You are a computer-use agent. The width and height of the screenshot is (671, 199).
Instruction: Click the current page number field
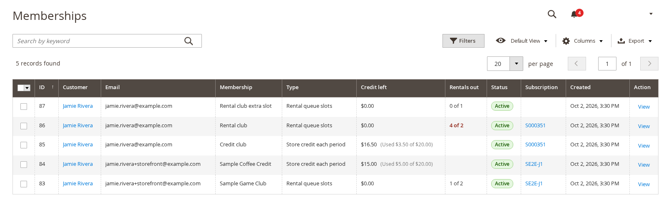(x=607, y=64)
